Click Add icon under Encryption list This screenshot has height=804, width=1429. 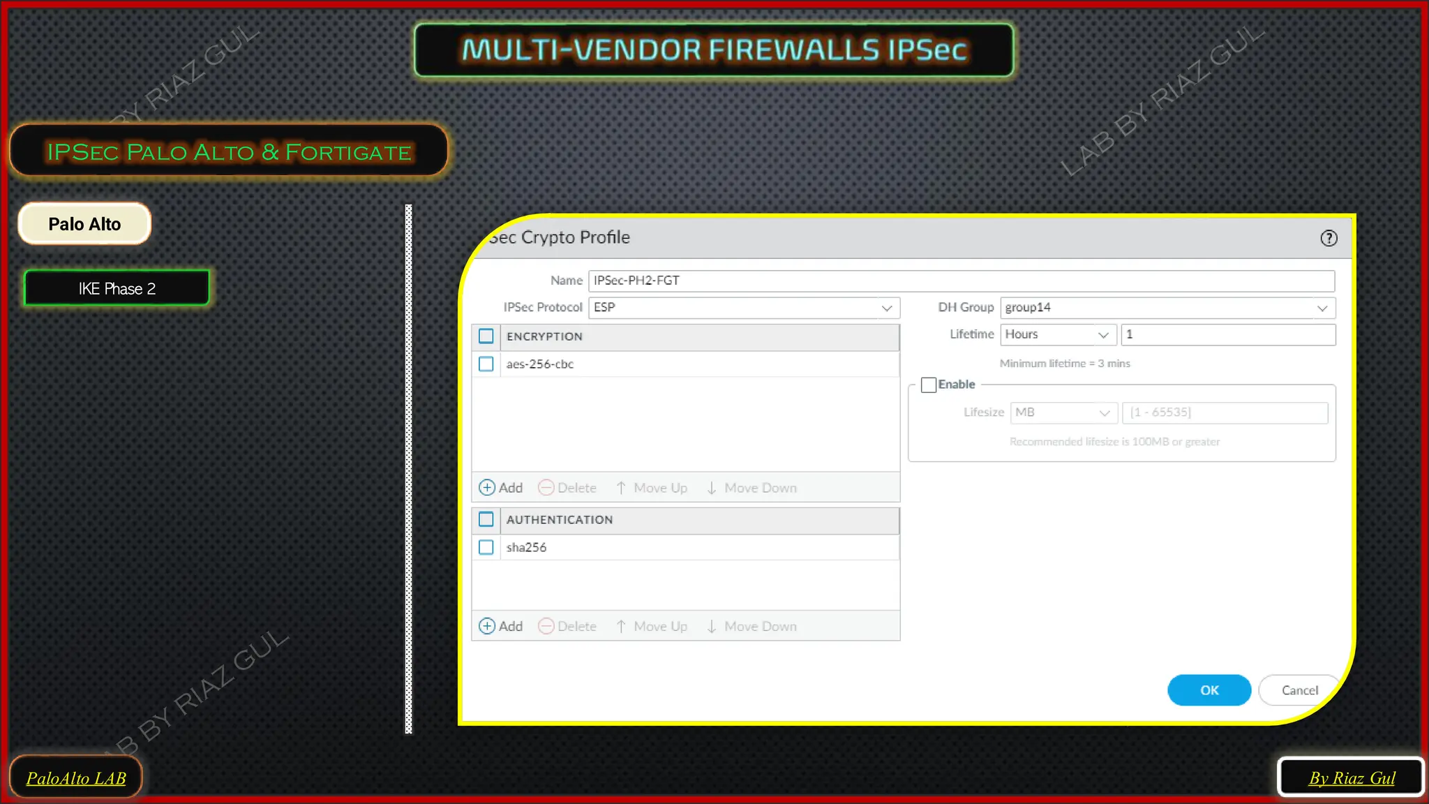pyautogui.click(x=487, y=488)
